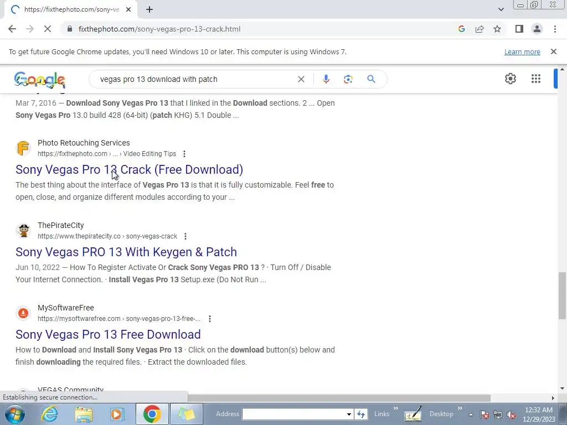Image resolution: width=567 pixels, height=425 pixels.
Task: Open Windows Media Player taskbar icon
Action: (117, 414)
